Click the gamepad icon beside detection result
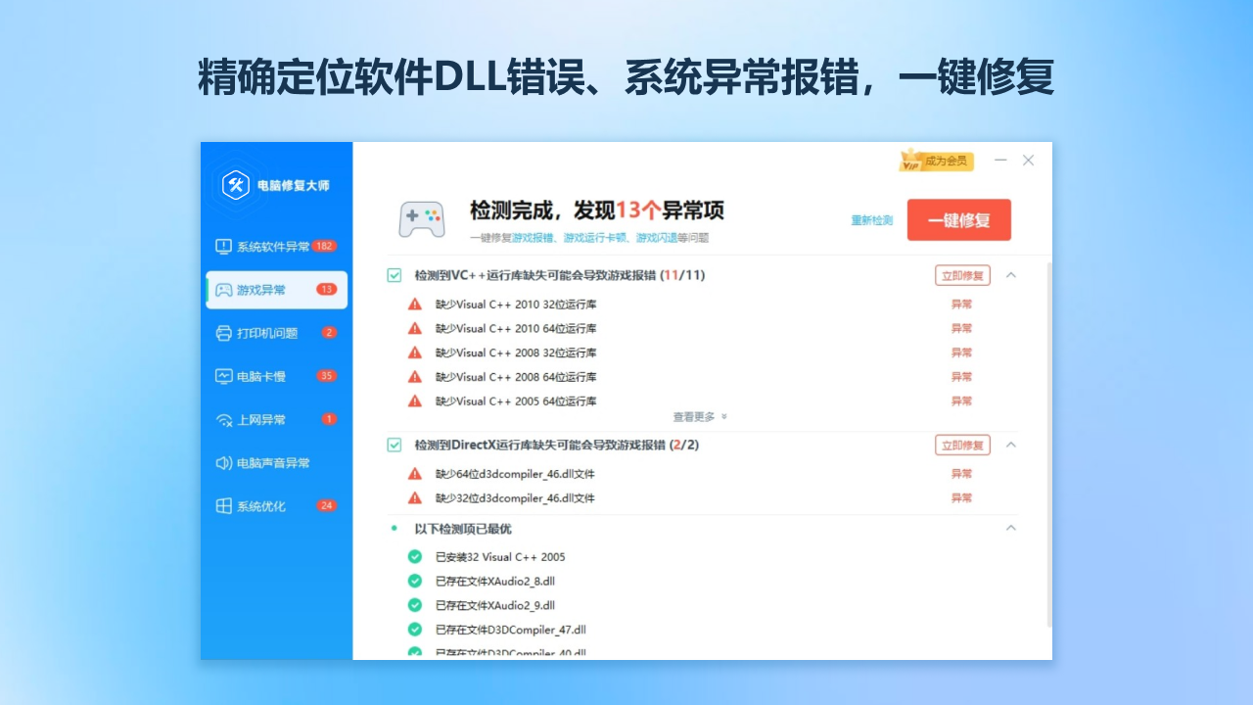Viewport: 1253px width, 705px height. (x=422, y=219)
